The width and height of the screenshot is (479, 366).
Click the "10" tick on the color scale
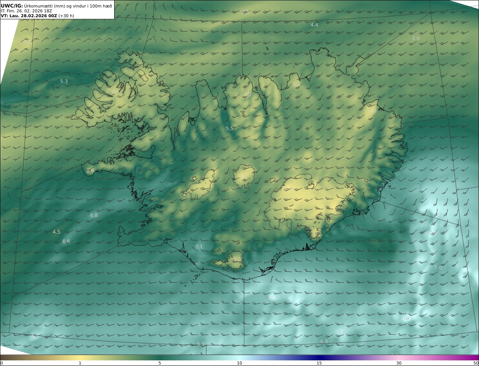point(239,363)
